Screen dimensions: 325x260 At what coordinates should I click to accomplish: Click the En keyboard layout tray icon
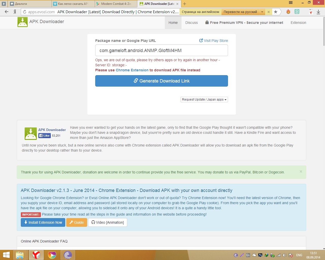(248, 255)
